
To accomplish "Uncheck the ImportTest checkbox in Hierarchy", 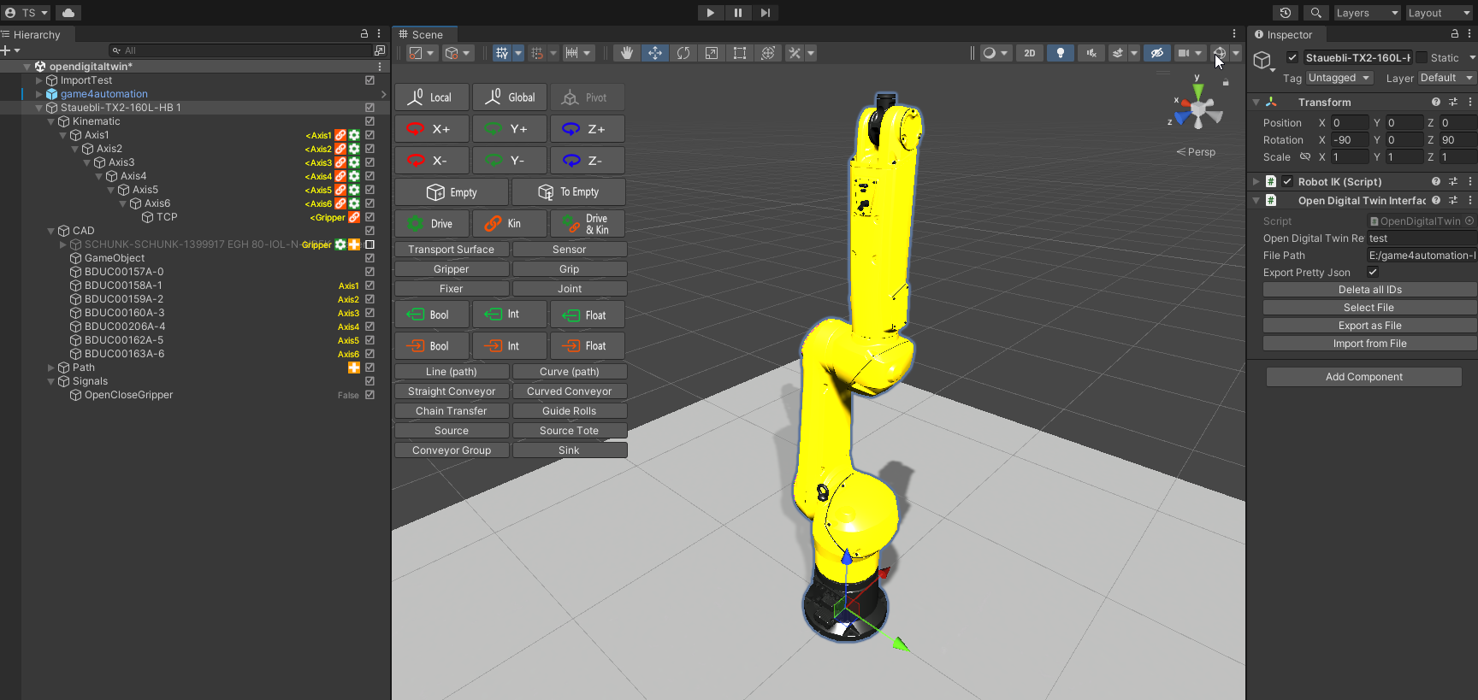I will coord(369,80).
